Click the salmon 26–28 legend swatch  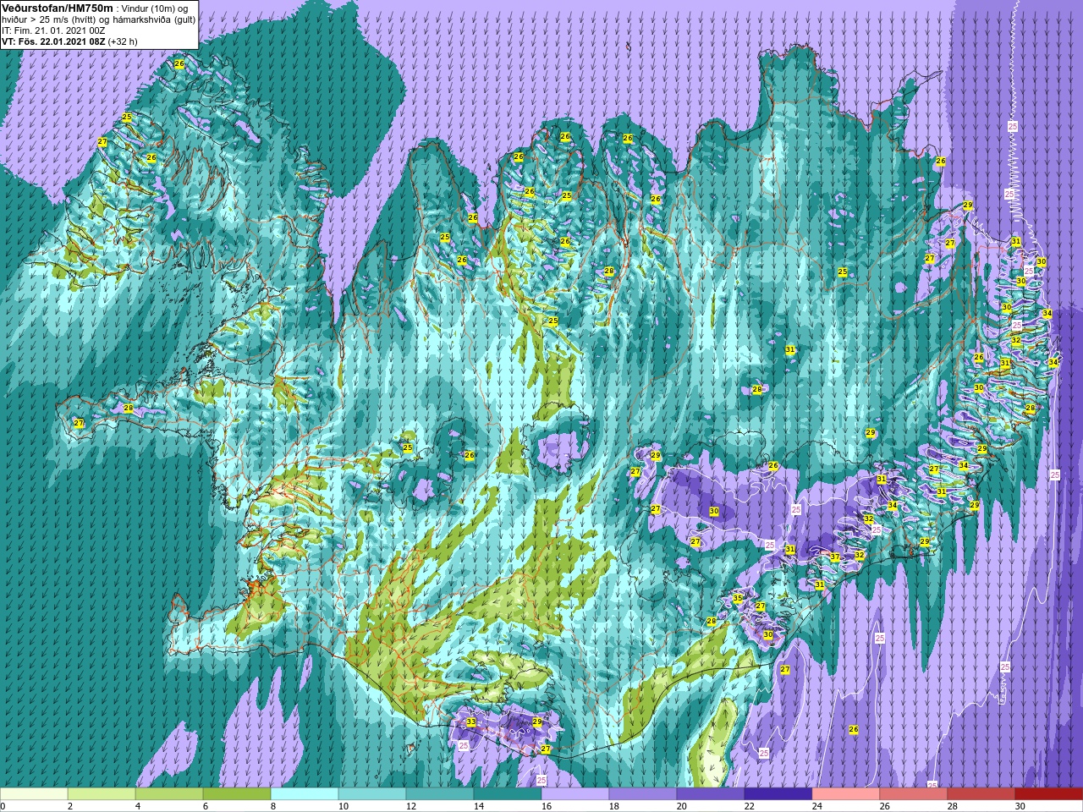tap(914, 794)
